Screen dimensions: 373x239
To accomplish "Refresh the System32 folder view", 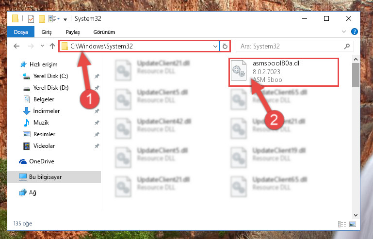I will pos(225,46).
